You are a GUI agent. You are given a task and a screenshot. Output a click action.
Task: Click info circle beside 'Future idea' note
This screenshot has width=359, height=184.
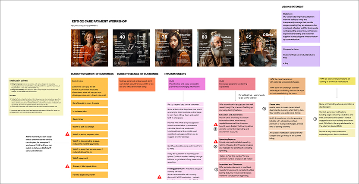click(264, 109)
